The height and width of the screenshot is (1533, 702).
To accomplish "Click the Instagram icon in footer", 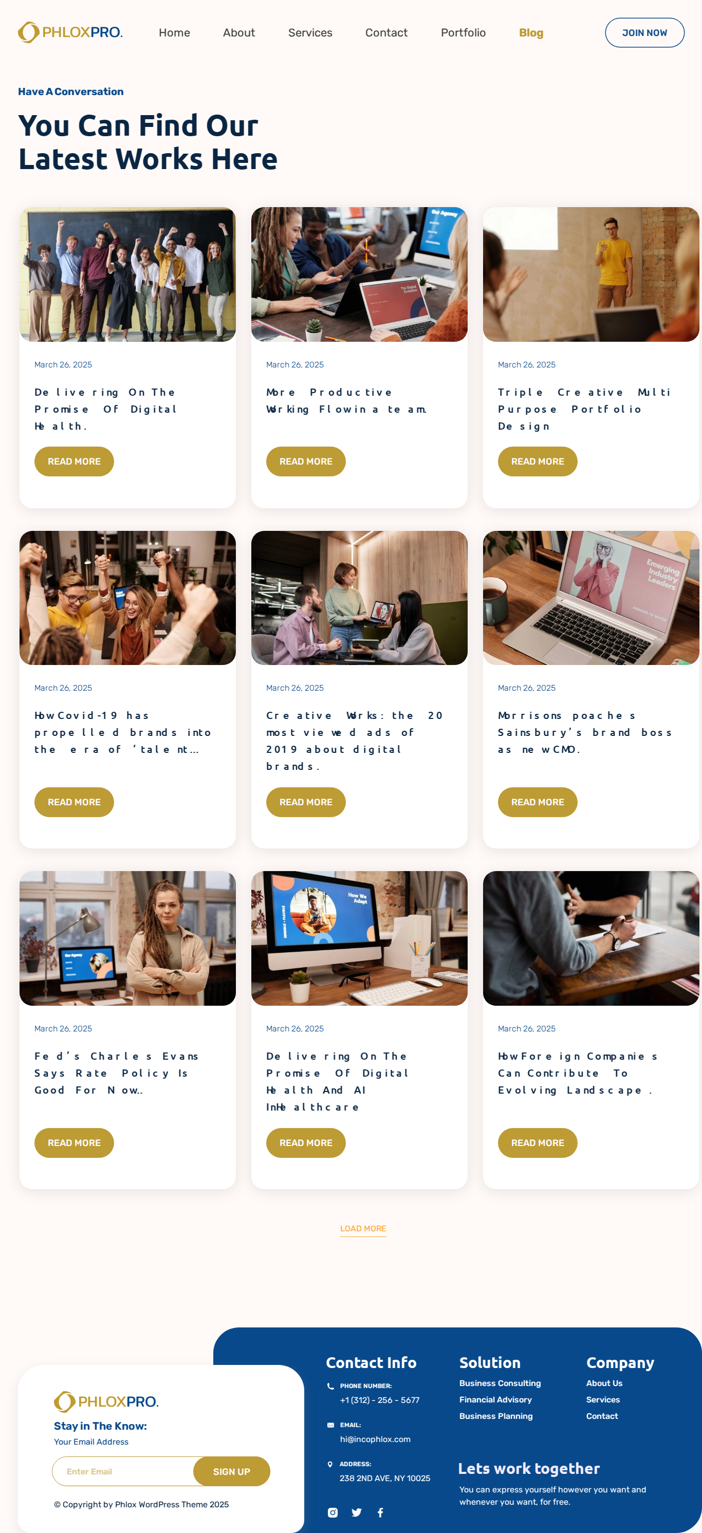I will 332,1512.
